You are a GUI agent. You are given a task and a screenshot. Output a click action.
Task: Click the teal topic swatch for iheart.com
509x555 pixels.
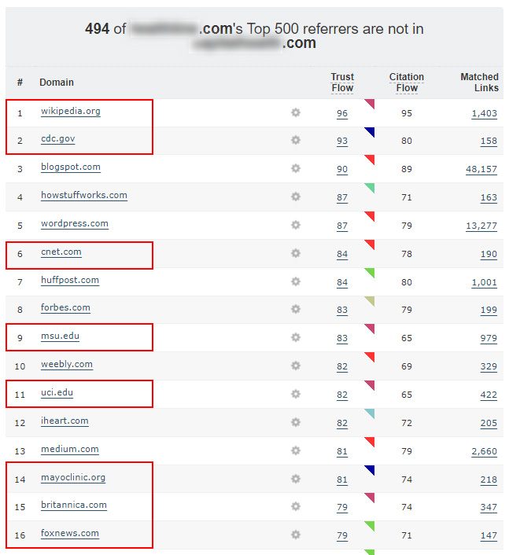(x=371, y=413)
